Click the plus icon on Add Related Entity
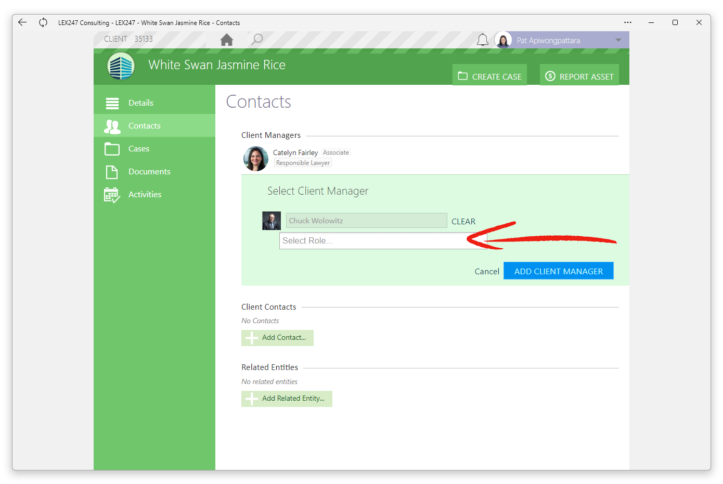Image resolution: width=723 pixels, height=484 pixels. [252, 399]
